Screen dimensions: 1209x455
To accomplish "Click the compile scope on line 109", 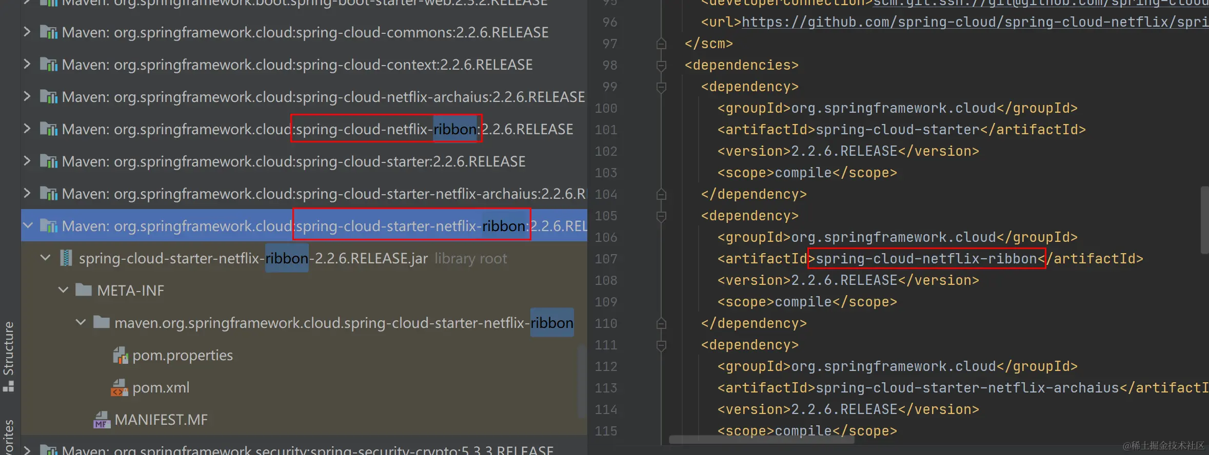I will click(803, 301).
